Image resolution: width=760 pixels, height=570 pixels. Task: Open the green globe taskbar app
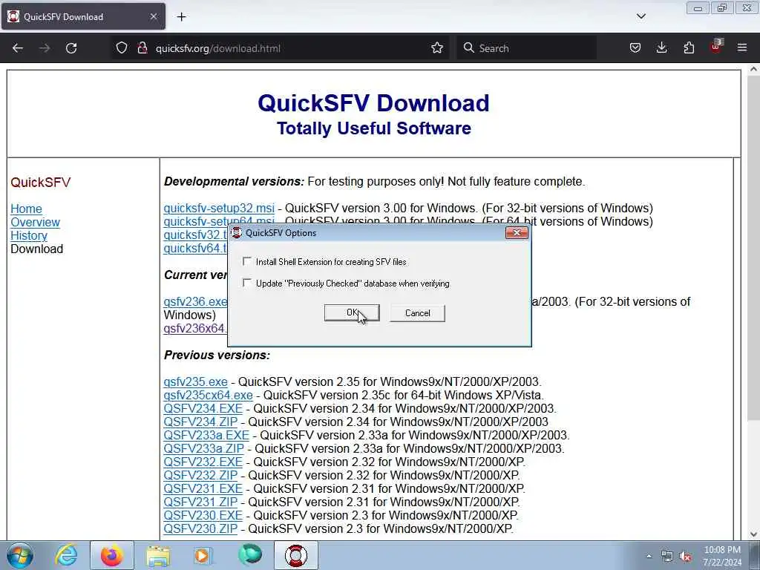[x=250, y=555]
